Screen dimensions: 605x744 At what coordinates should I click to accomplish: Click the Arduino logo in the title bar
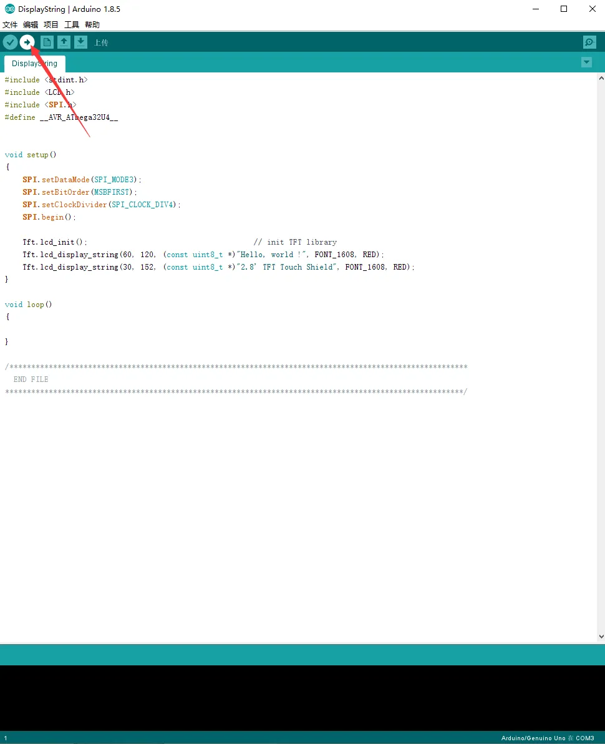9,9
